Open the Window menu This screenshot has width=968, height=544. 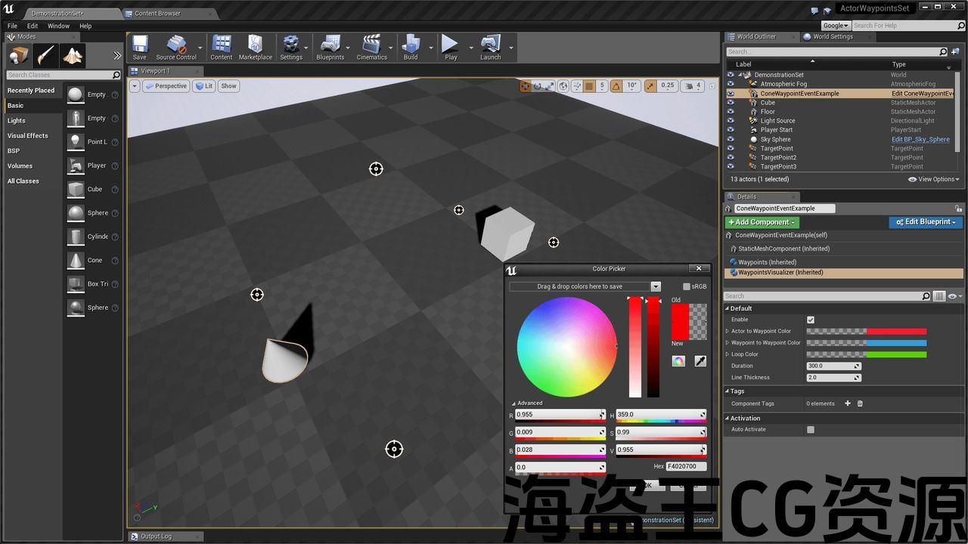pyautogui.click(x=58, y=26)
